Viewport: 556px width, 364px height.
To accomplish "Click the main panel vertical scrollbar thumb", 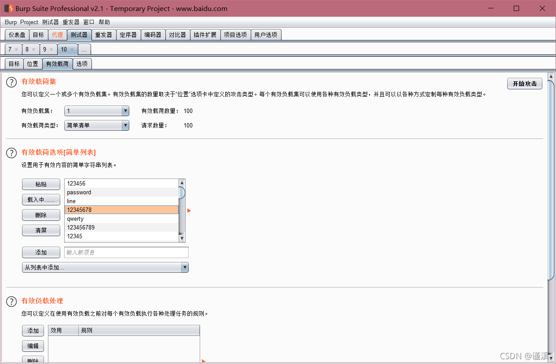I will click(551, 179).
